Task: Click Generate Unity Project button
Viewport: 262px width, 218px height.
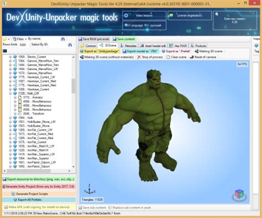Action: click(39, 187)
